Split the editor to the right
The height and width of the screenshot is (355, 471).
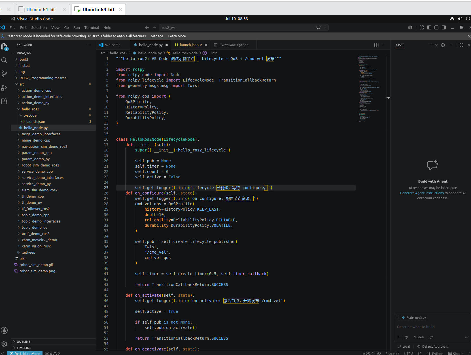(376, 45)
